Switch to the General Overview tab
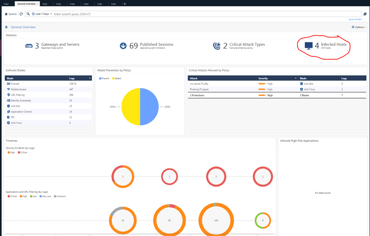Image resolution: width=370 pixels, height=236 pixels. pyautogui.click(x=26, y=4)
